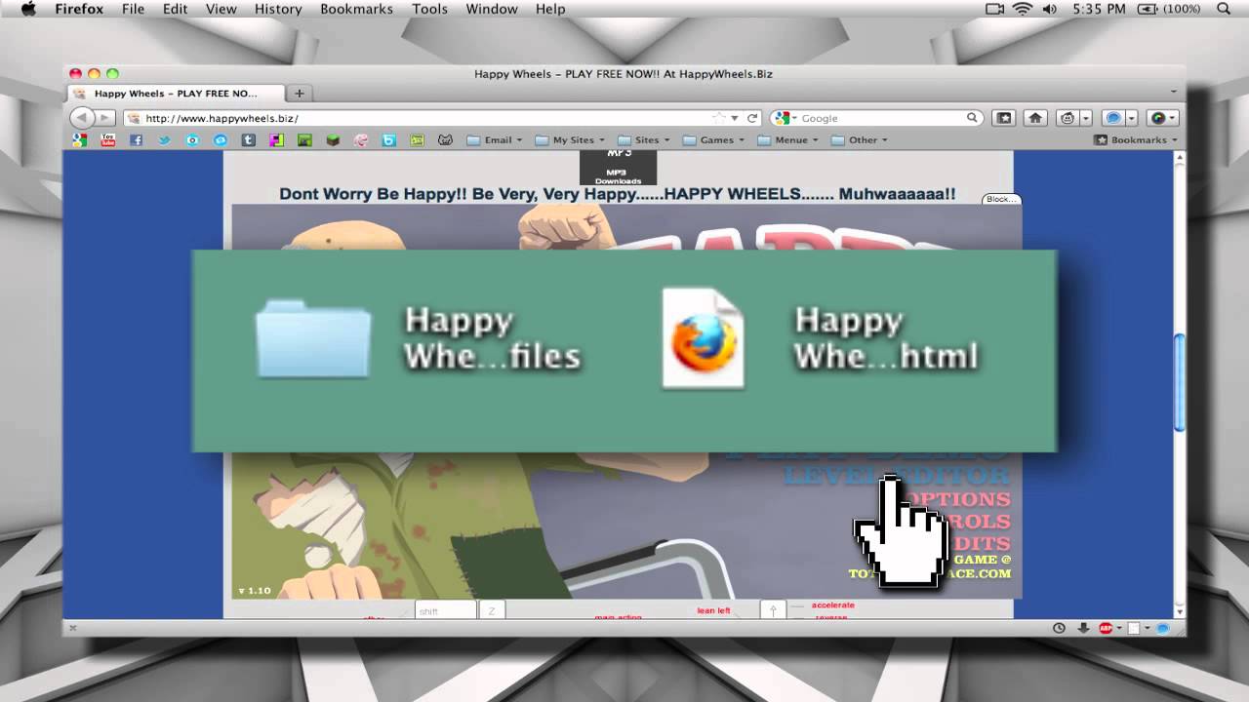Click the browser Forward arrow

point(104,118)
